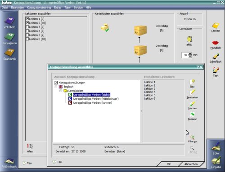
Task: Click the Lerndauer minutes input field
Action: pyautogui.click(x=185, y=55)
